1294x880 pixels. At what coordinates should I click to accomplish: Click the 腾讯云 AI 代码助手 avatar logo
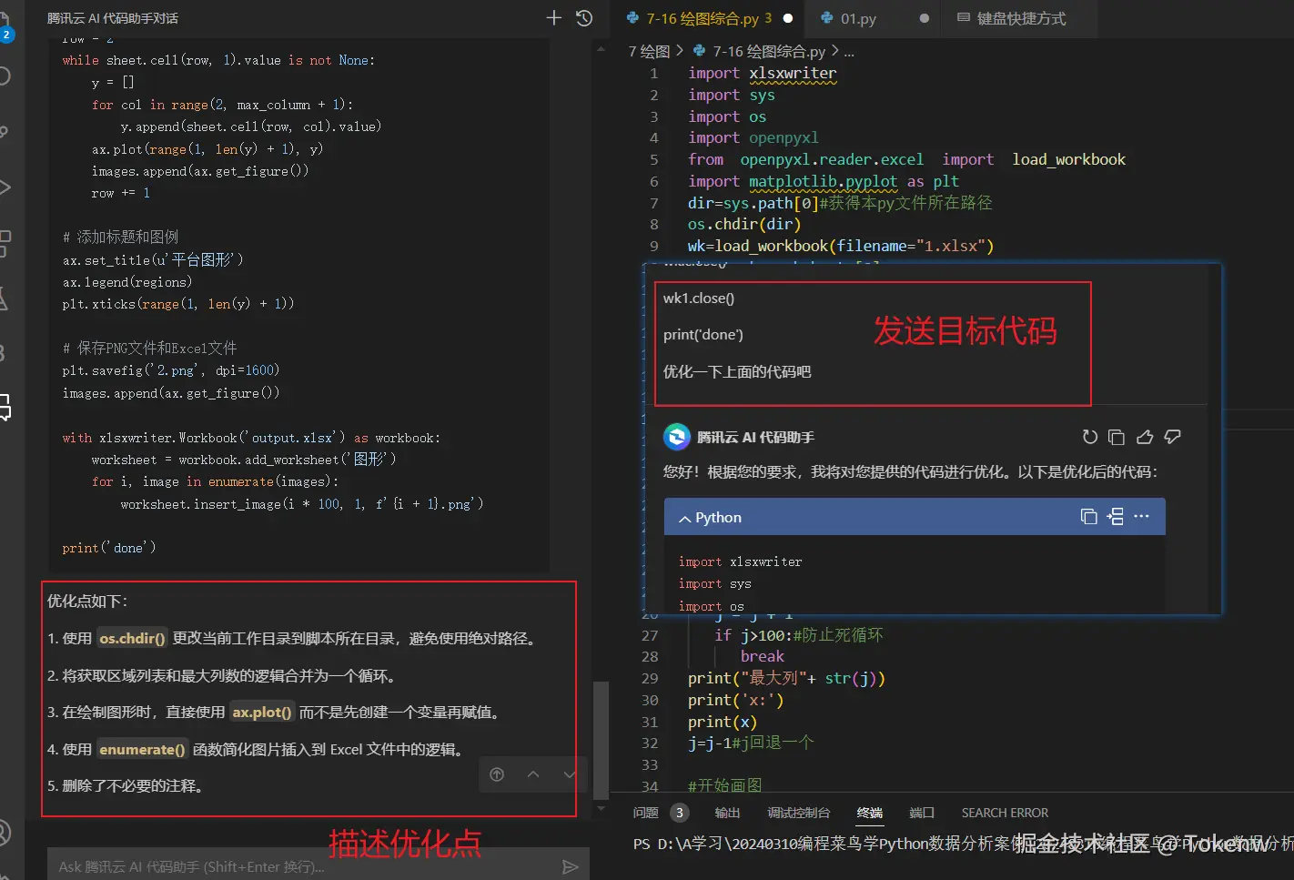point(676,437)
